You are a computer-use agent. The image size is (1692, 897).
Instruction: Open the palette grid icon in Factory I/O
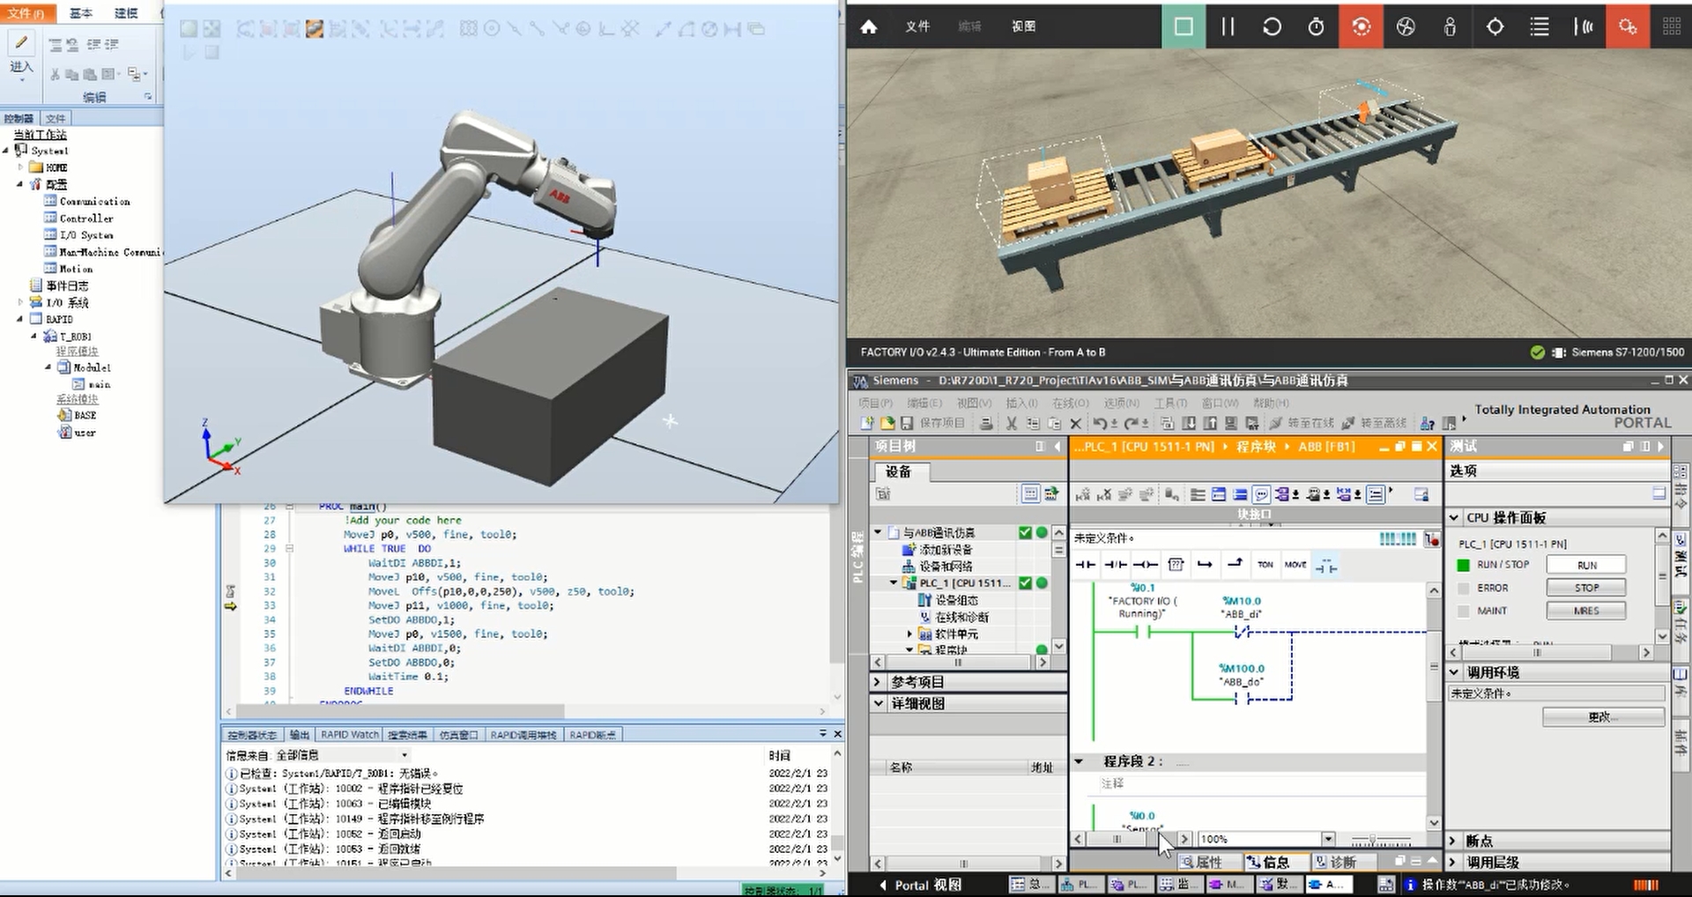pyautogui.click(x=1672, y=26)
